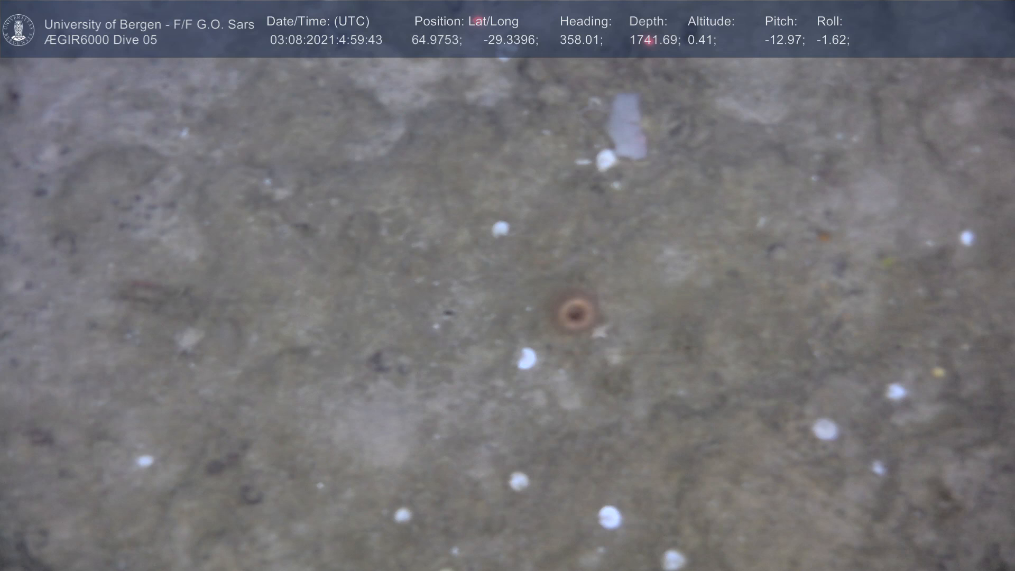Click the Heading label
Screen dimensions: 1015x571
click(585, 22)
